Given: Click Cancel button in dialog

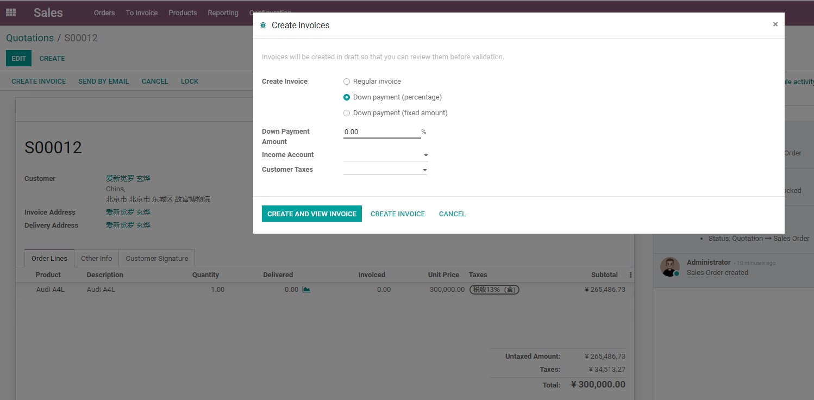Looking at the screenshot, I should coord(452,214).
